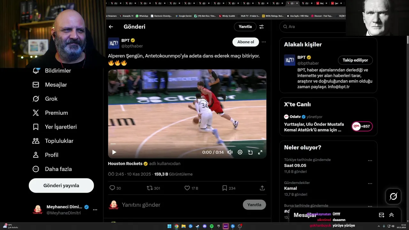Play the basketball video

(114, 152)
